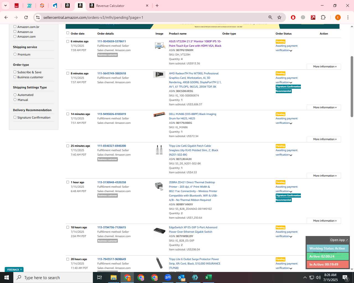Switch to the Revenue Calculator tab
This screenshot has width=354, height=283.
click(119, 6)
